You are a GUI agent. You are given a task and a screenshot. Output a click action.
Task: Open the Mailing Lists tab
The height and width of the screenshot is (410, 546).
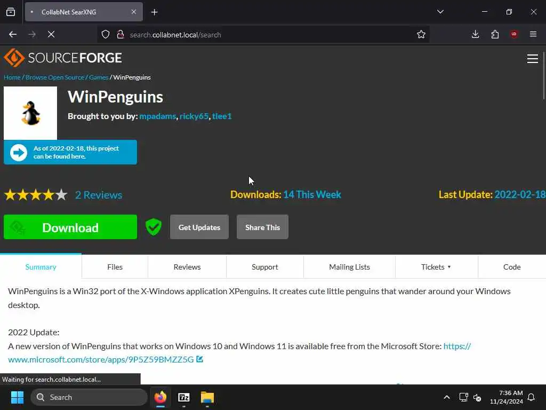[x=350, y=267]
